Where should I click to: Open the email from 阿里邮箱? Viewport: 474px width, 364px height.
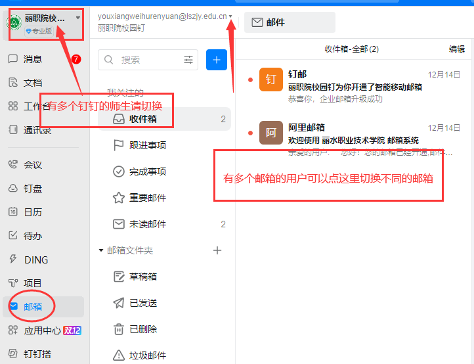[354, 140]
